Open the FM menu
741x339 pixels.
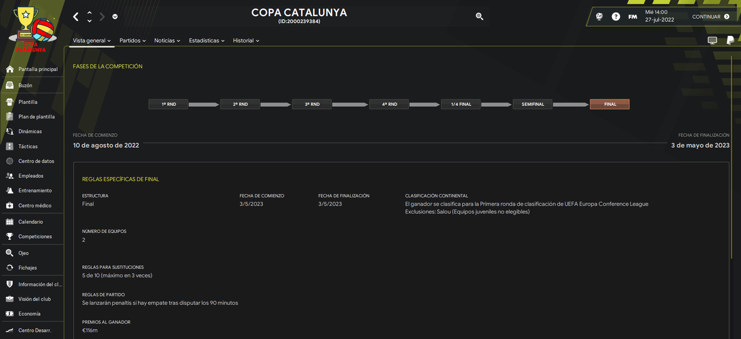click(633, 17)
